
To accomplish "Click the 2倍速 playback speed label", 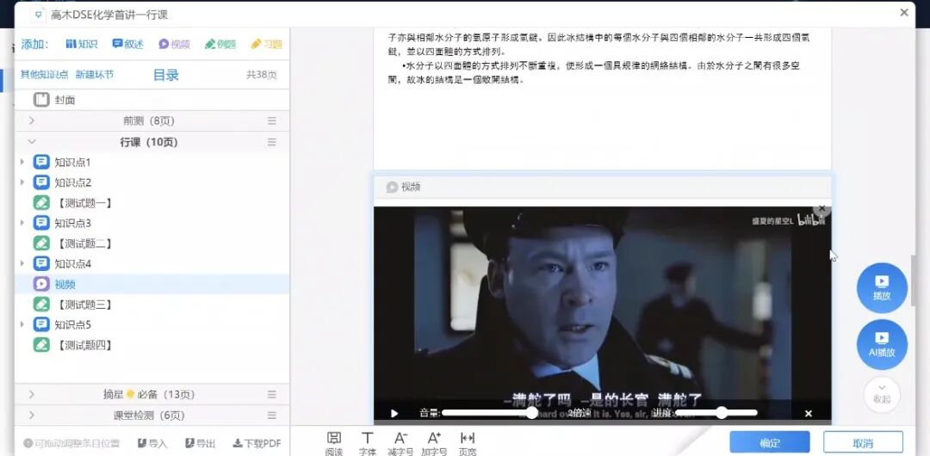I will coord(580,413).
